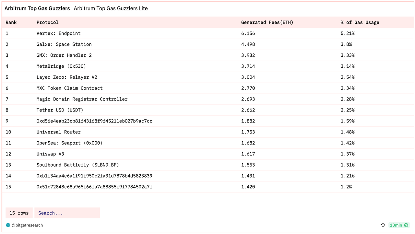Select the Uniswap V3 cell
The width and height of the screenshot is (415, 234).
pos(50,154)
